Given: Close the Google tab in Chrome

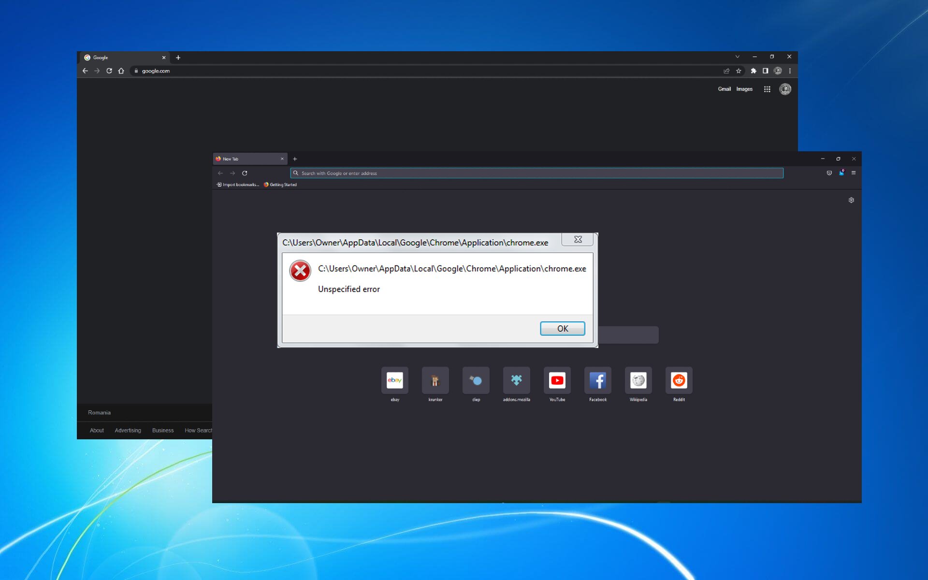Looking at the screenshot, I should click(164, 58).
